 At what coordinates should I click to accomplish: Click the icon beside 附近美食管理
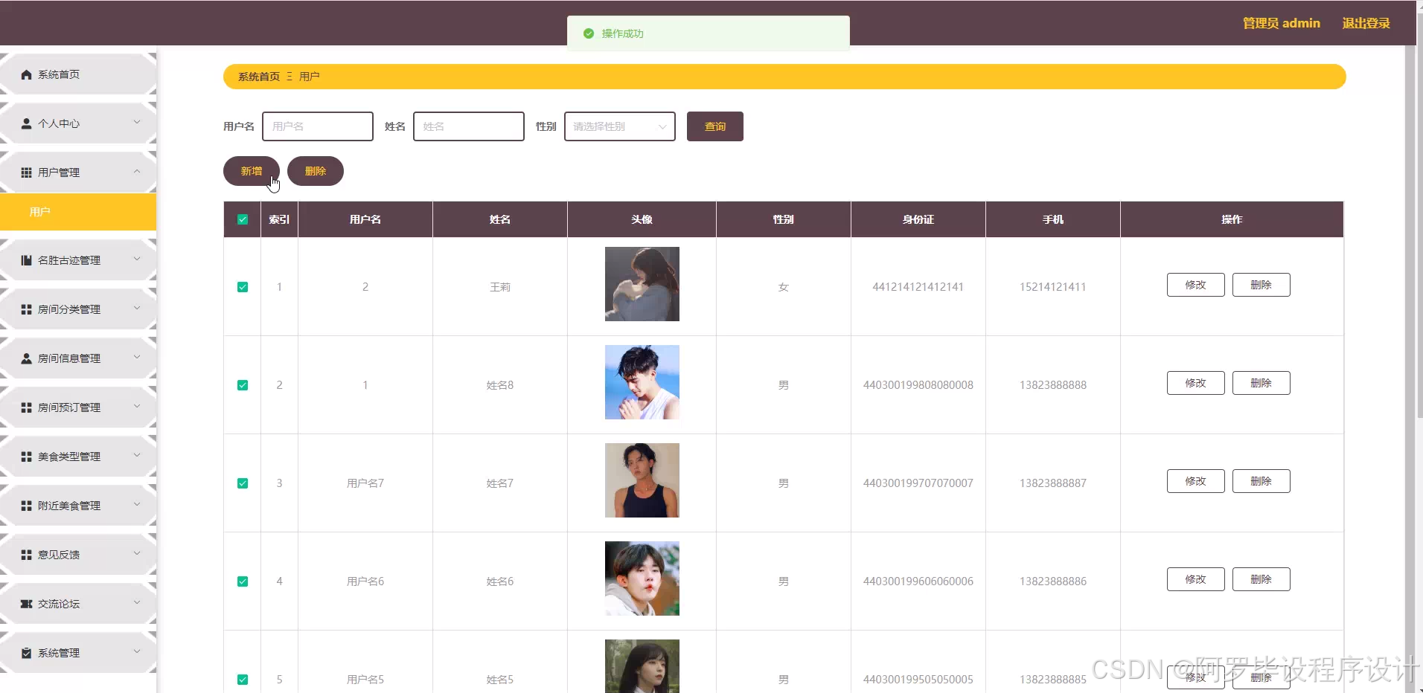pos(27,506)
